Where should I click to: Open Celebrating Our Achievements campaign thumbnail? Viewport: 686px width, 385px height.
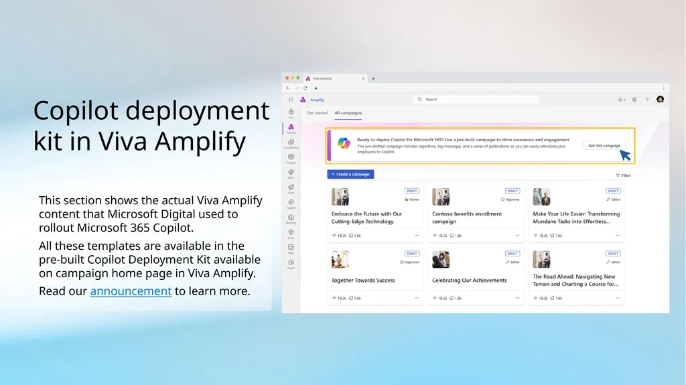click(x=441, y=259)
